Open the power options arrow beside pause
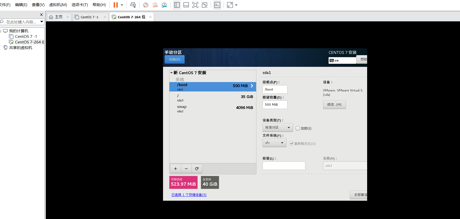 tap(122, 5)
